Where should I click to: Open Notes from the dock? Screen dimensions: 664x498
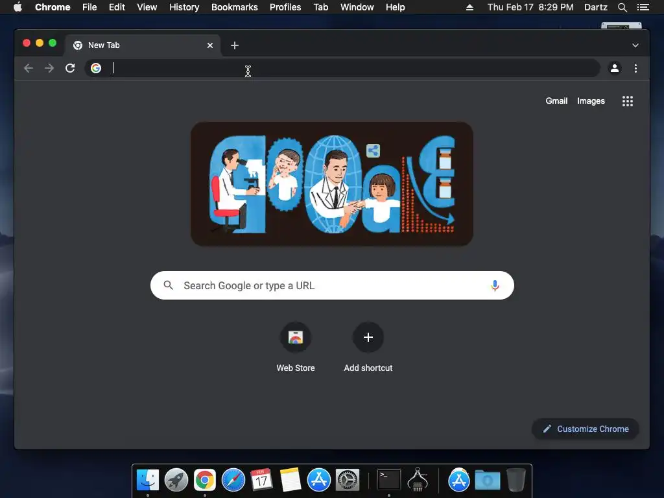click(290, 480)
